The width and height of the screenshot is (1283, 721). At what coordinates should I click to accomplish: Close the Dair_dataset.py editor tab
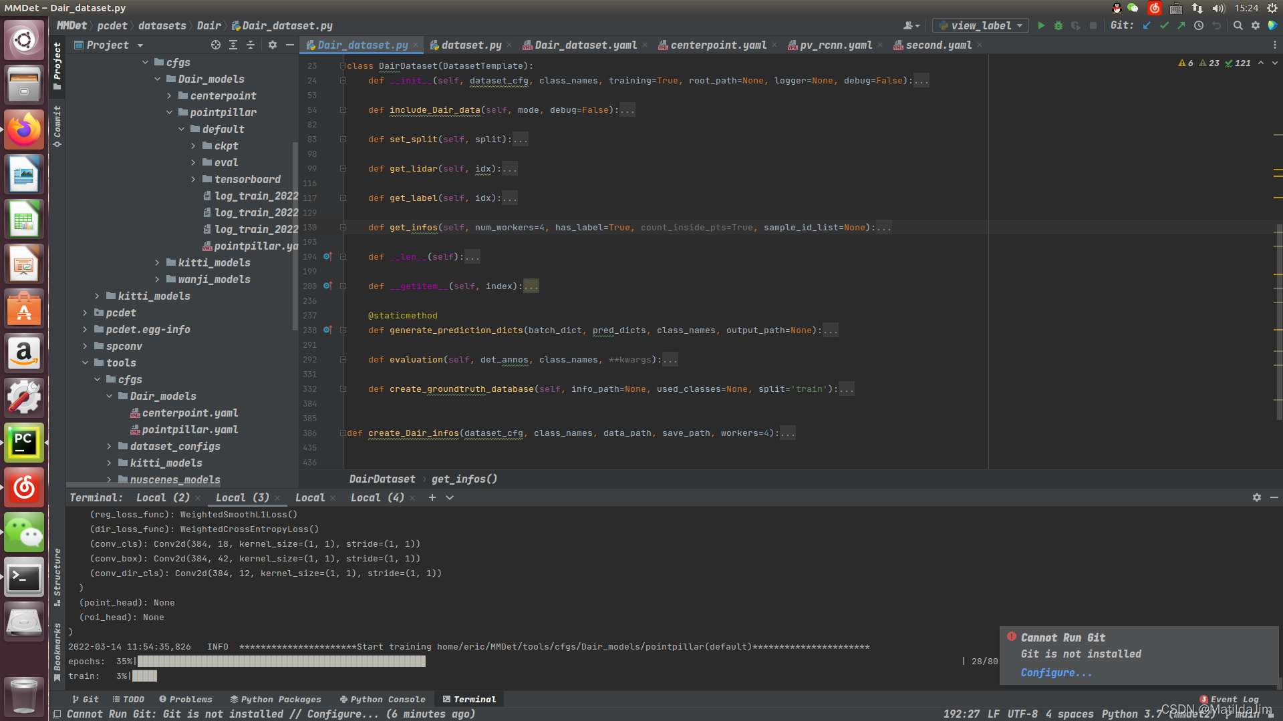pyautogui.click(x=416, y=45)
